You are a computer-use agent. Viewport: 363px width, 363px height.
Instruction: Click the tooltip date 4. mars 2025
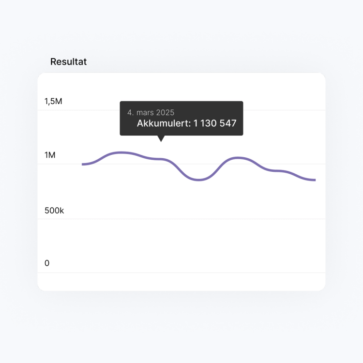coord(151,112)
